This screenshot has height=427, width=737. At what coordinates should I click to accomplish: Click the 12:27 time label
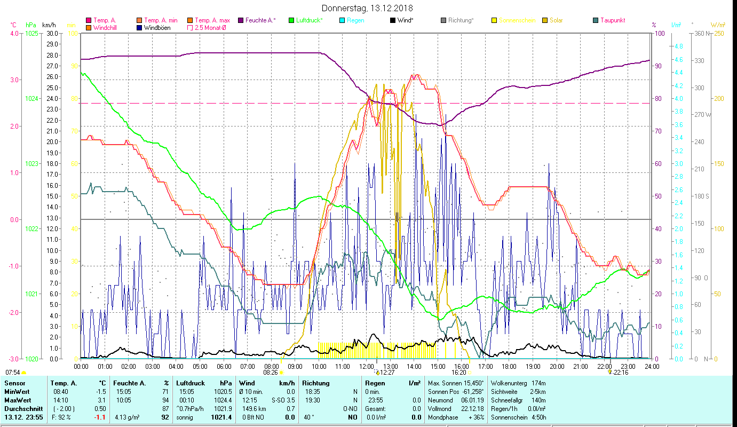tap(387, 373)
